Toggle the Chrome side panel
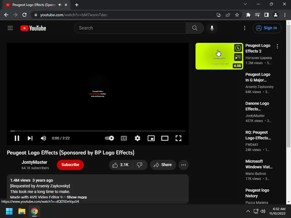The height and width of the screenshot is (218, 291). pyautogui.click(x=267, y=15)
